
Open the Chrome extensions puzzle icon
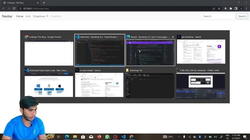(230, 9)
